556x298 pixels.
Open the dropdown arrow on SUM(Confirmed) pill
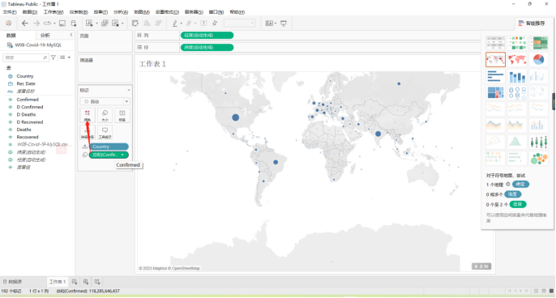click(122, 155)
